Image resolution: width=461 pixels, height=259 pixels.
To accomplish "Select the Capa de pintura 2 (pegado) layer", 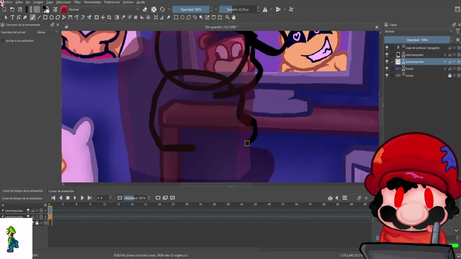I will coord(422,47).
